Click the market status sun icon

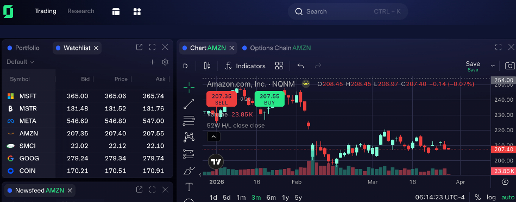(x=306, y=83)
